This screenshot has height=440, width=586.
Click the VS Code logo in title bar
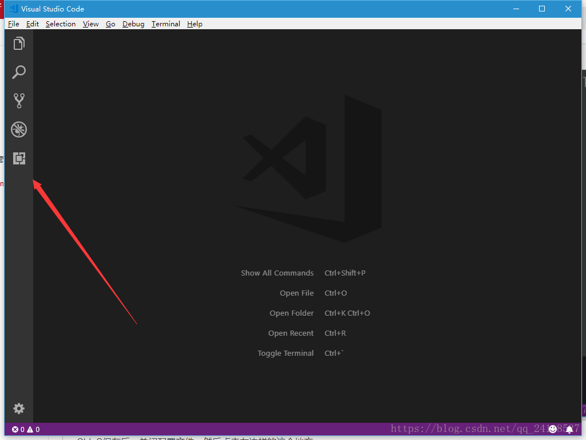14,9
